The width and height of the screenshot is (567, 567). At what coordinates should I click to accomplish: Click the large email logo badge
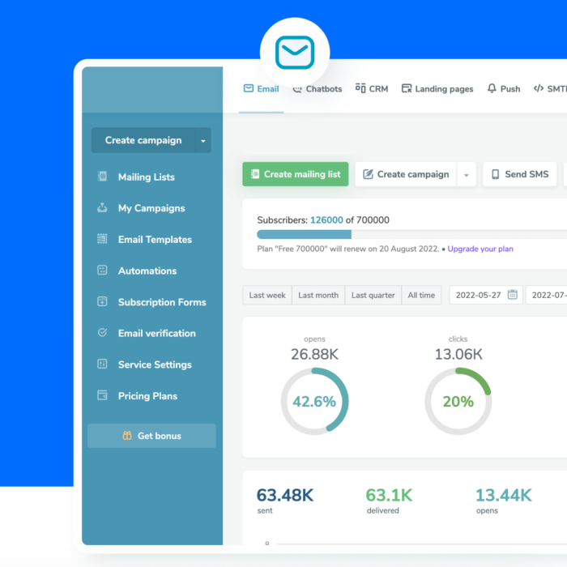pyautogui.click(x=295, y=53)
